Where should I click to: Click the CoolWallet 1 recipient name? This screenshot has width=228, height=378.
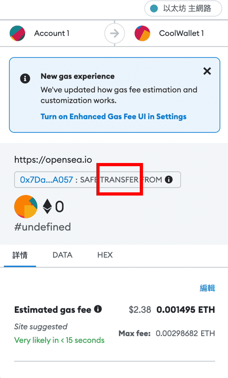click(181, 33)
